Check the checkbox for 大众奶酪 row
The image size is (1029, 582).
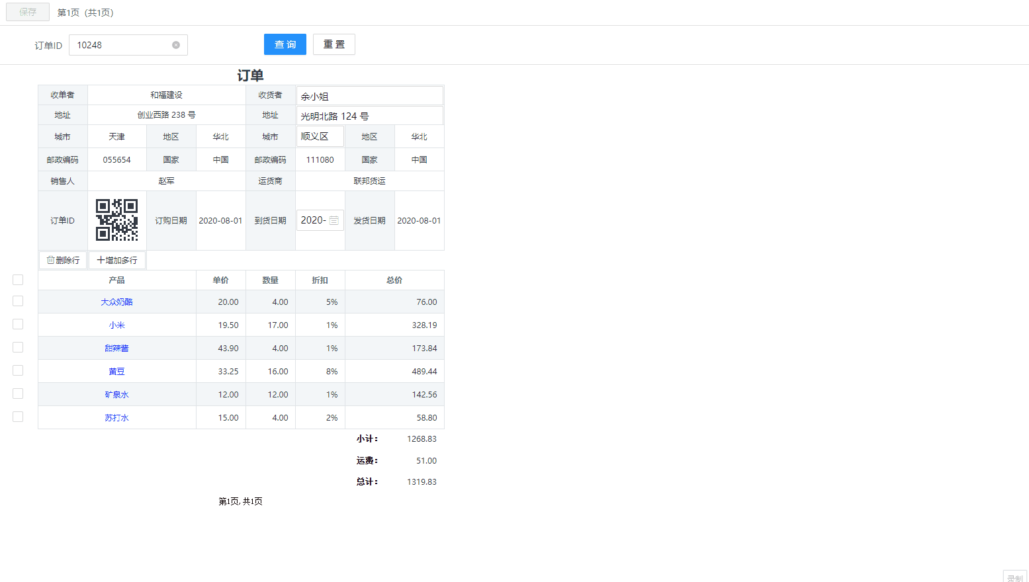[18, 301]
